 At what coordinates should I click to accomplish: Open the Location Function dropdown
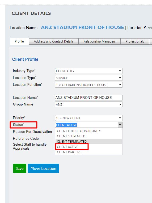89,85
